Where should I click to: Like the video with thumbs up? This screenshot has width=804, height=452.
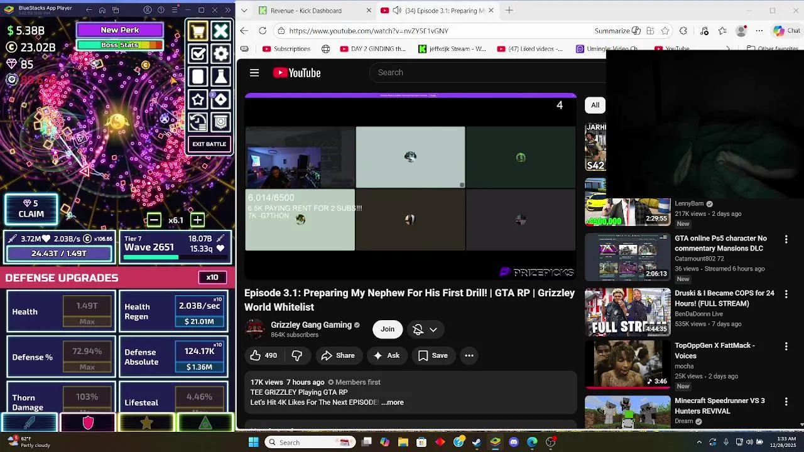tap(264, 355)
